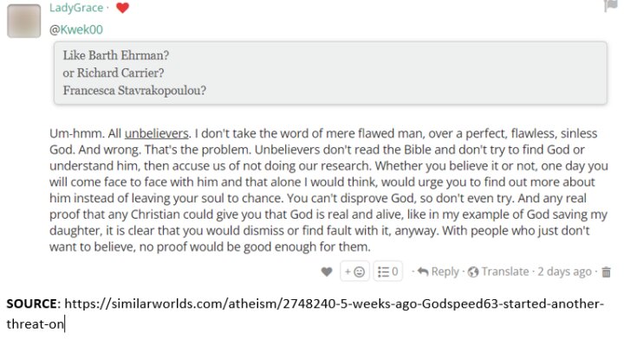The image size is (624, 339).
Task: Click the quoted name Francesca Stavrakopoulou
Action: [134, 91]
